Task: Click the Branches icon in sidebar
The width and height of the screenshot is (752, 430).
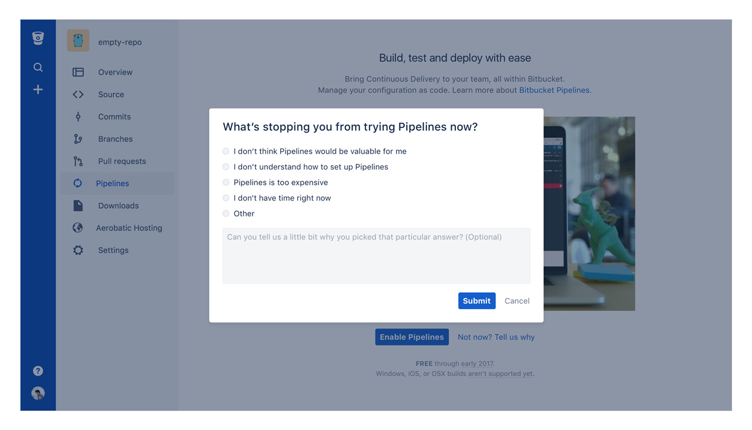Action: 78,139
